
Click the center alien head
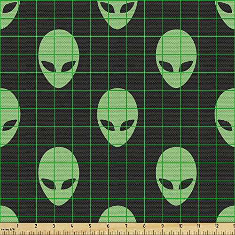(117, 117)
